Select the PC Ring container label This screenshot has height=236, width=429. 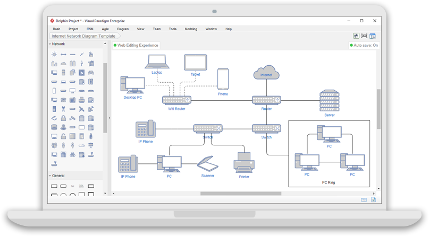(x=329, y=182)
